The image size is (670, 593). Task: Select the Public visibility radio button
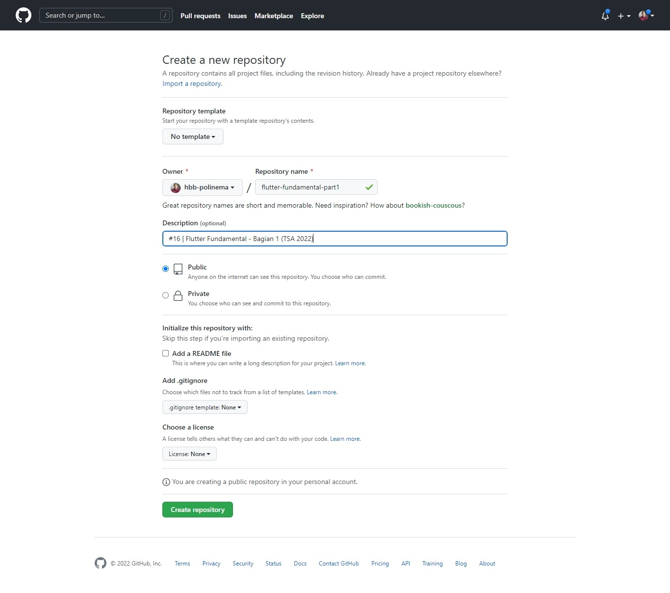tap(166, 269)
